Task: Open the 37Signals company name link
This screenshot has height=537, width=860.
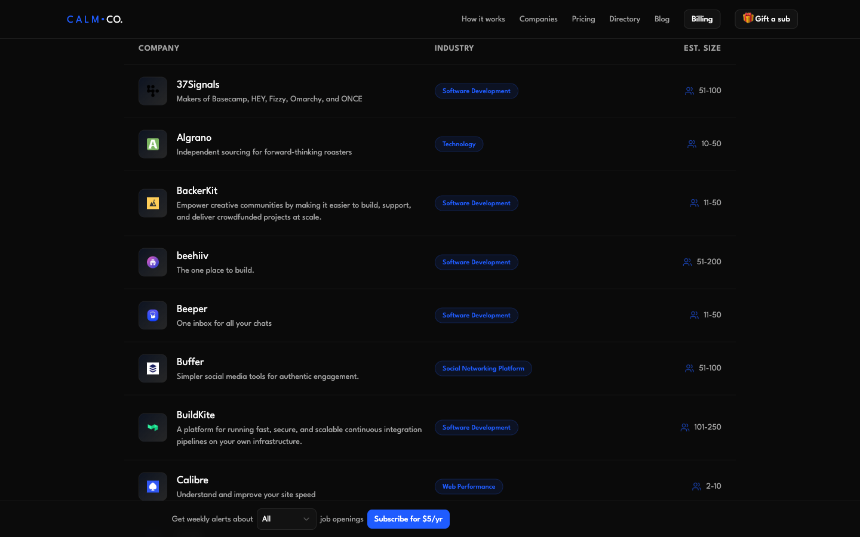Action: tap(198, 84)
